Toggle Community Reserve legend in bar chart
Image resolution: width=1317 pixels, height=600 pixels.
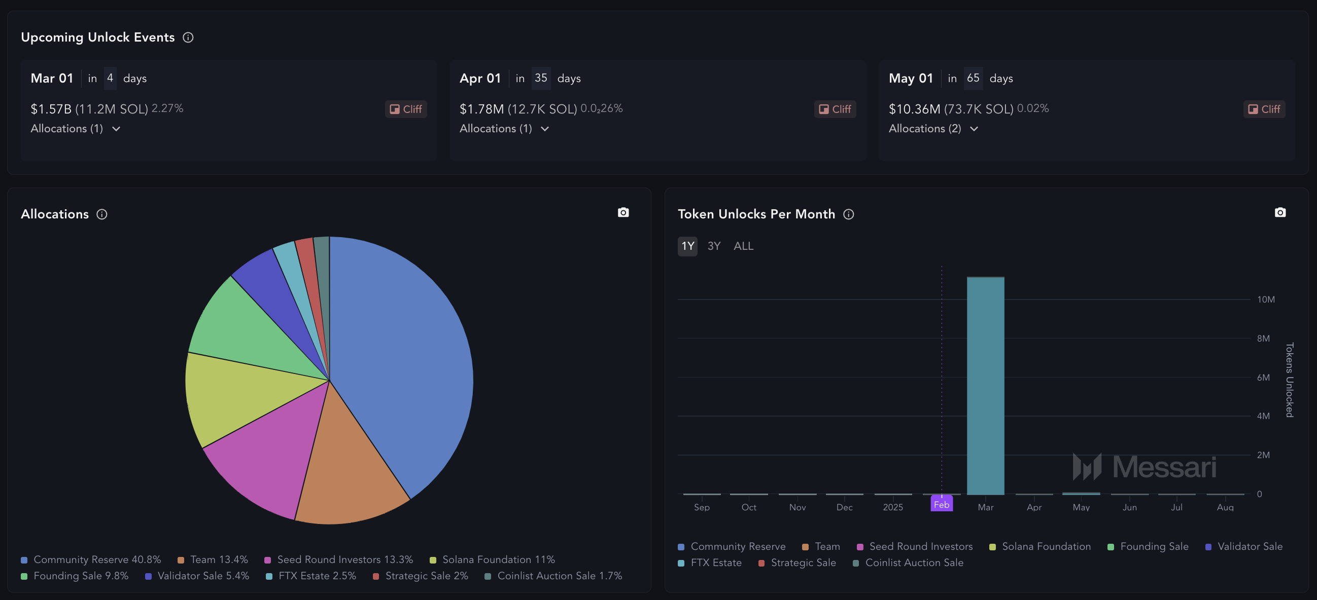pyautogui.click(x=732, y=546)
